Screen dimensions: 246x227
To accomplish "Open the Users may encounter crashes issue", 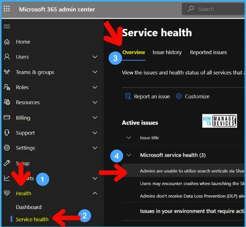I will tap(183, 183).
